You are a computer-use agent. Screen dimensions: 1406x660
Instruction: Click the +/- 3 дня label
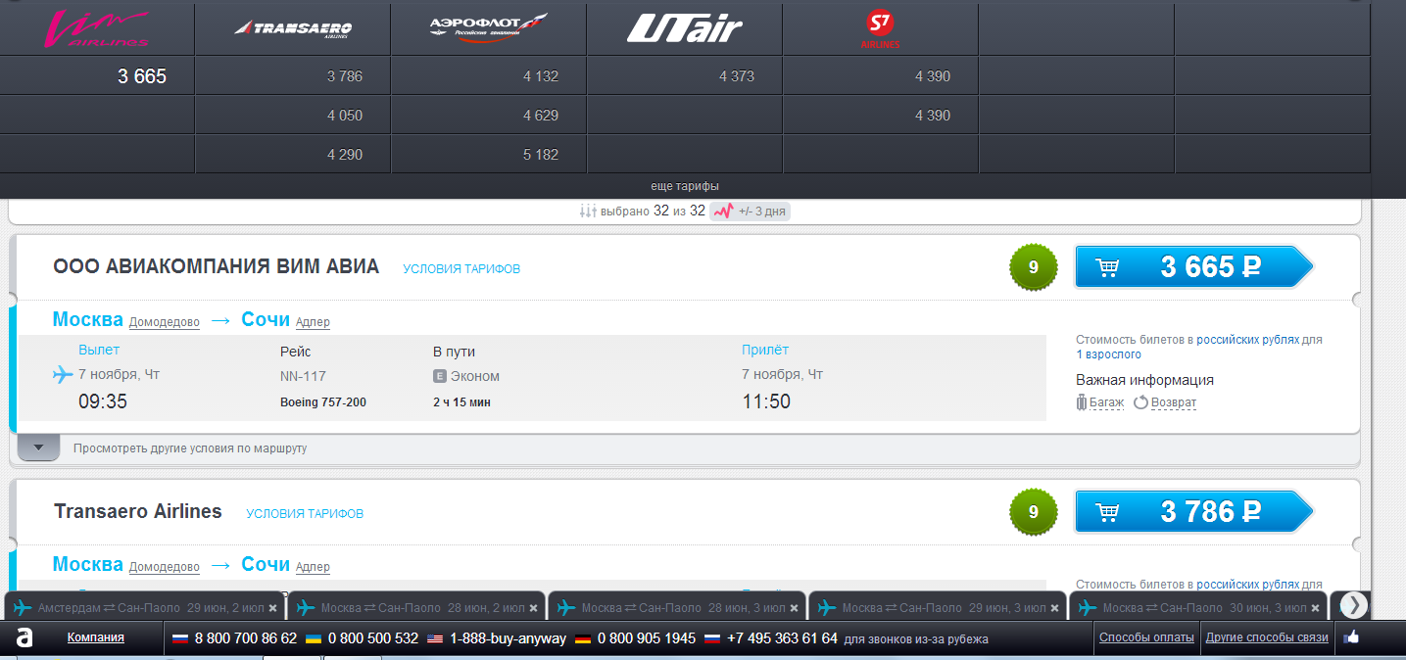[x=762, y=211]
